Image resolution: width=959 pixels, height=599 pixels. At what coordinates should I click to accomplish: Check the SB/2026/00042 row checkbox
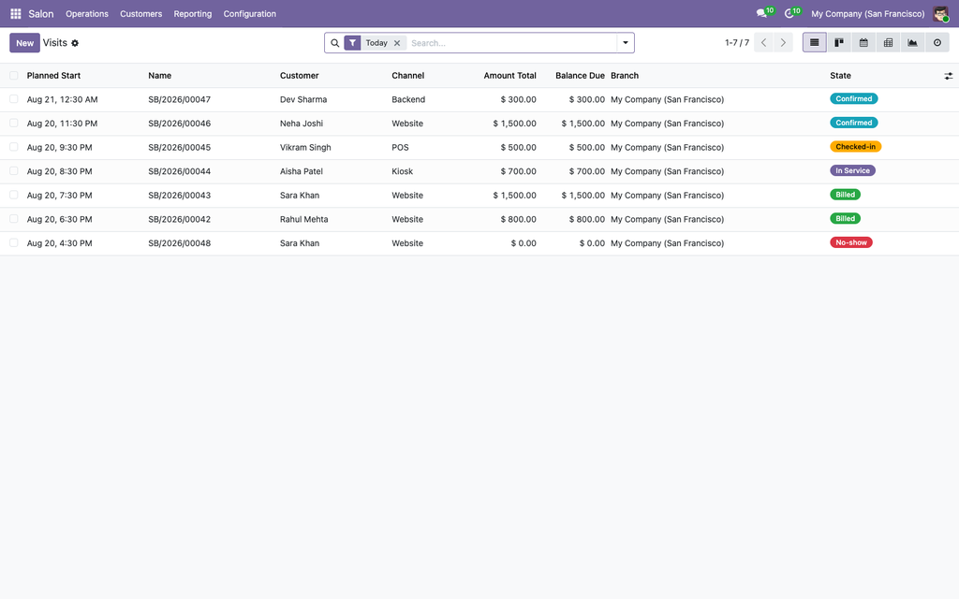point(13,219)
